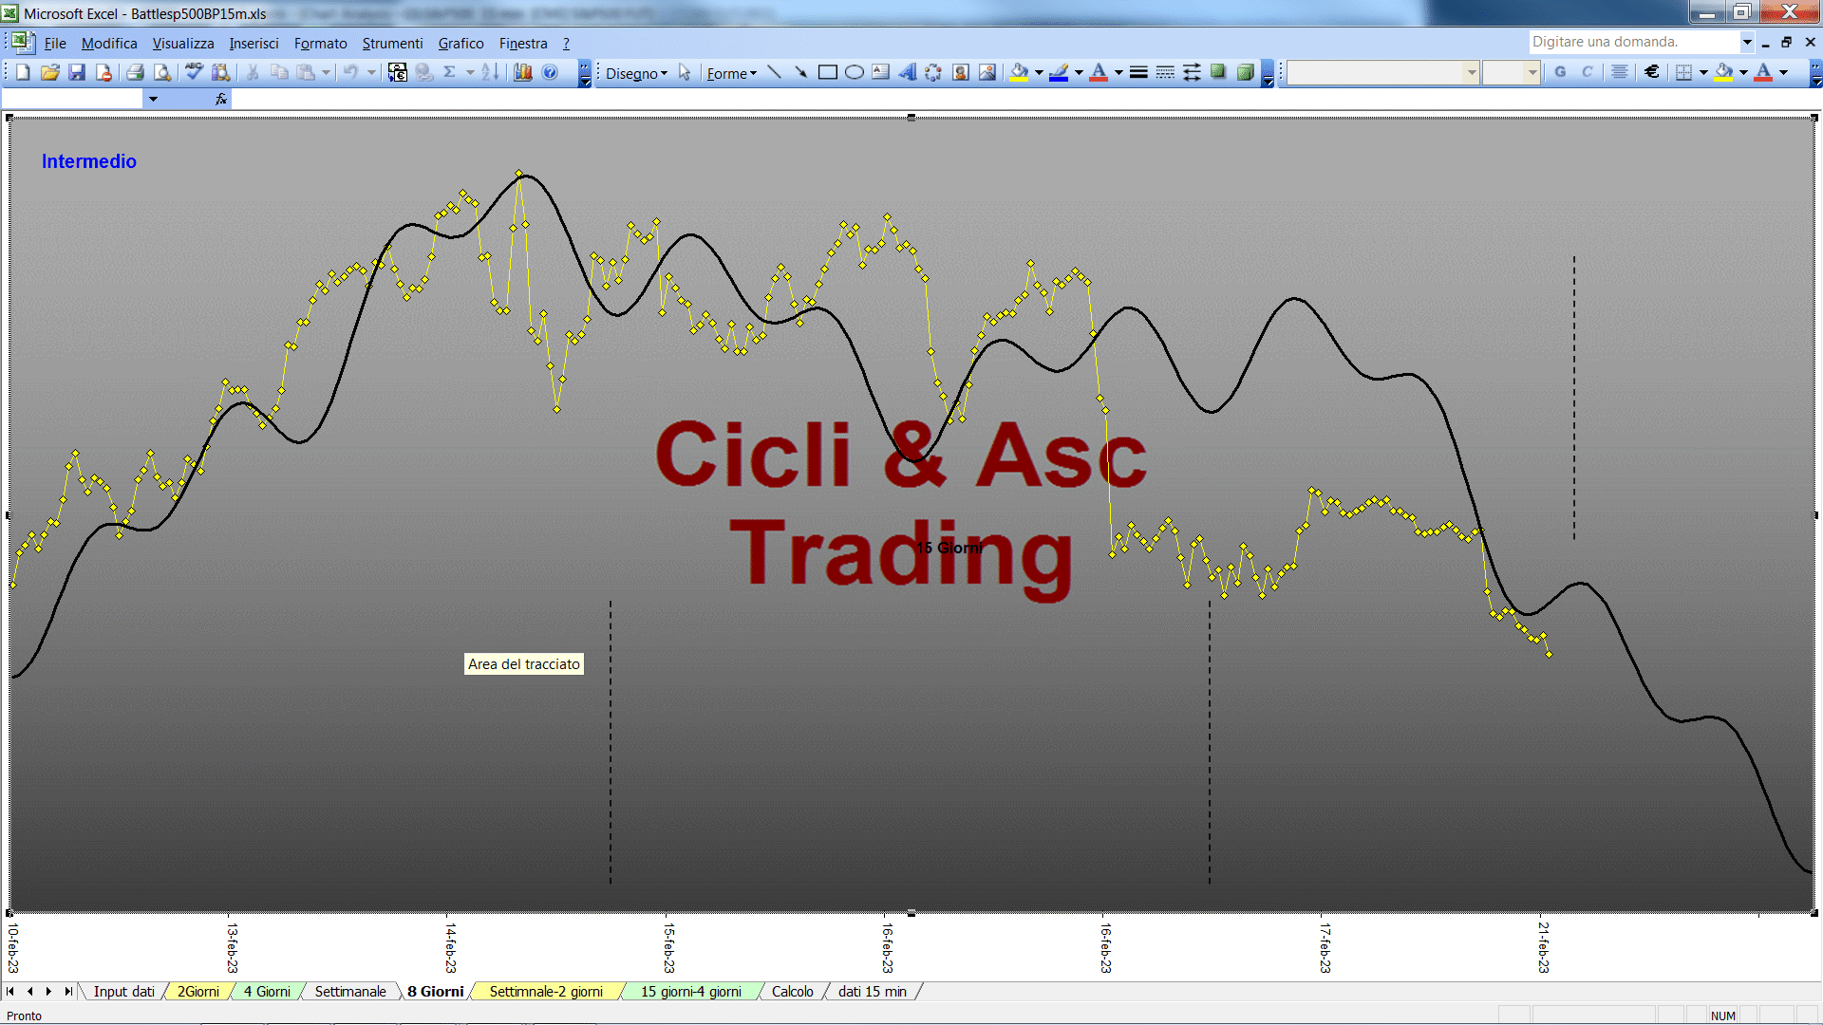Expand the Forme shapes menu
Image resolution: width=1823 pixels, height=1025 pixels.
pos(731,73)
